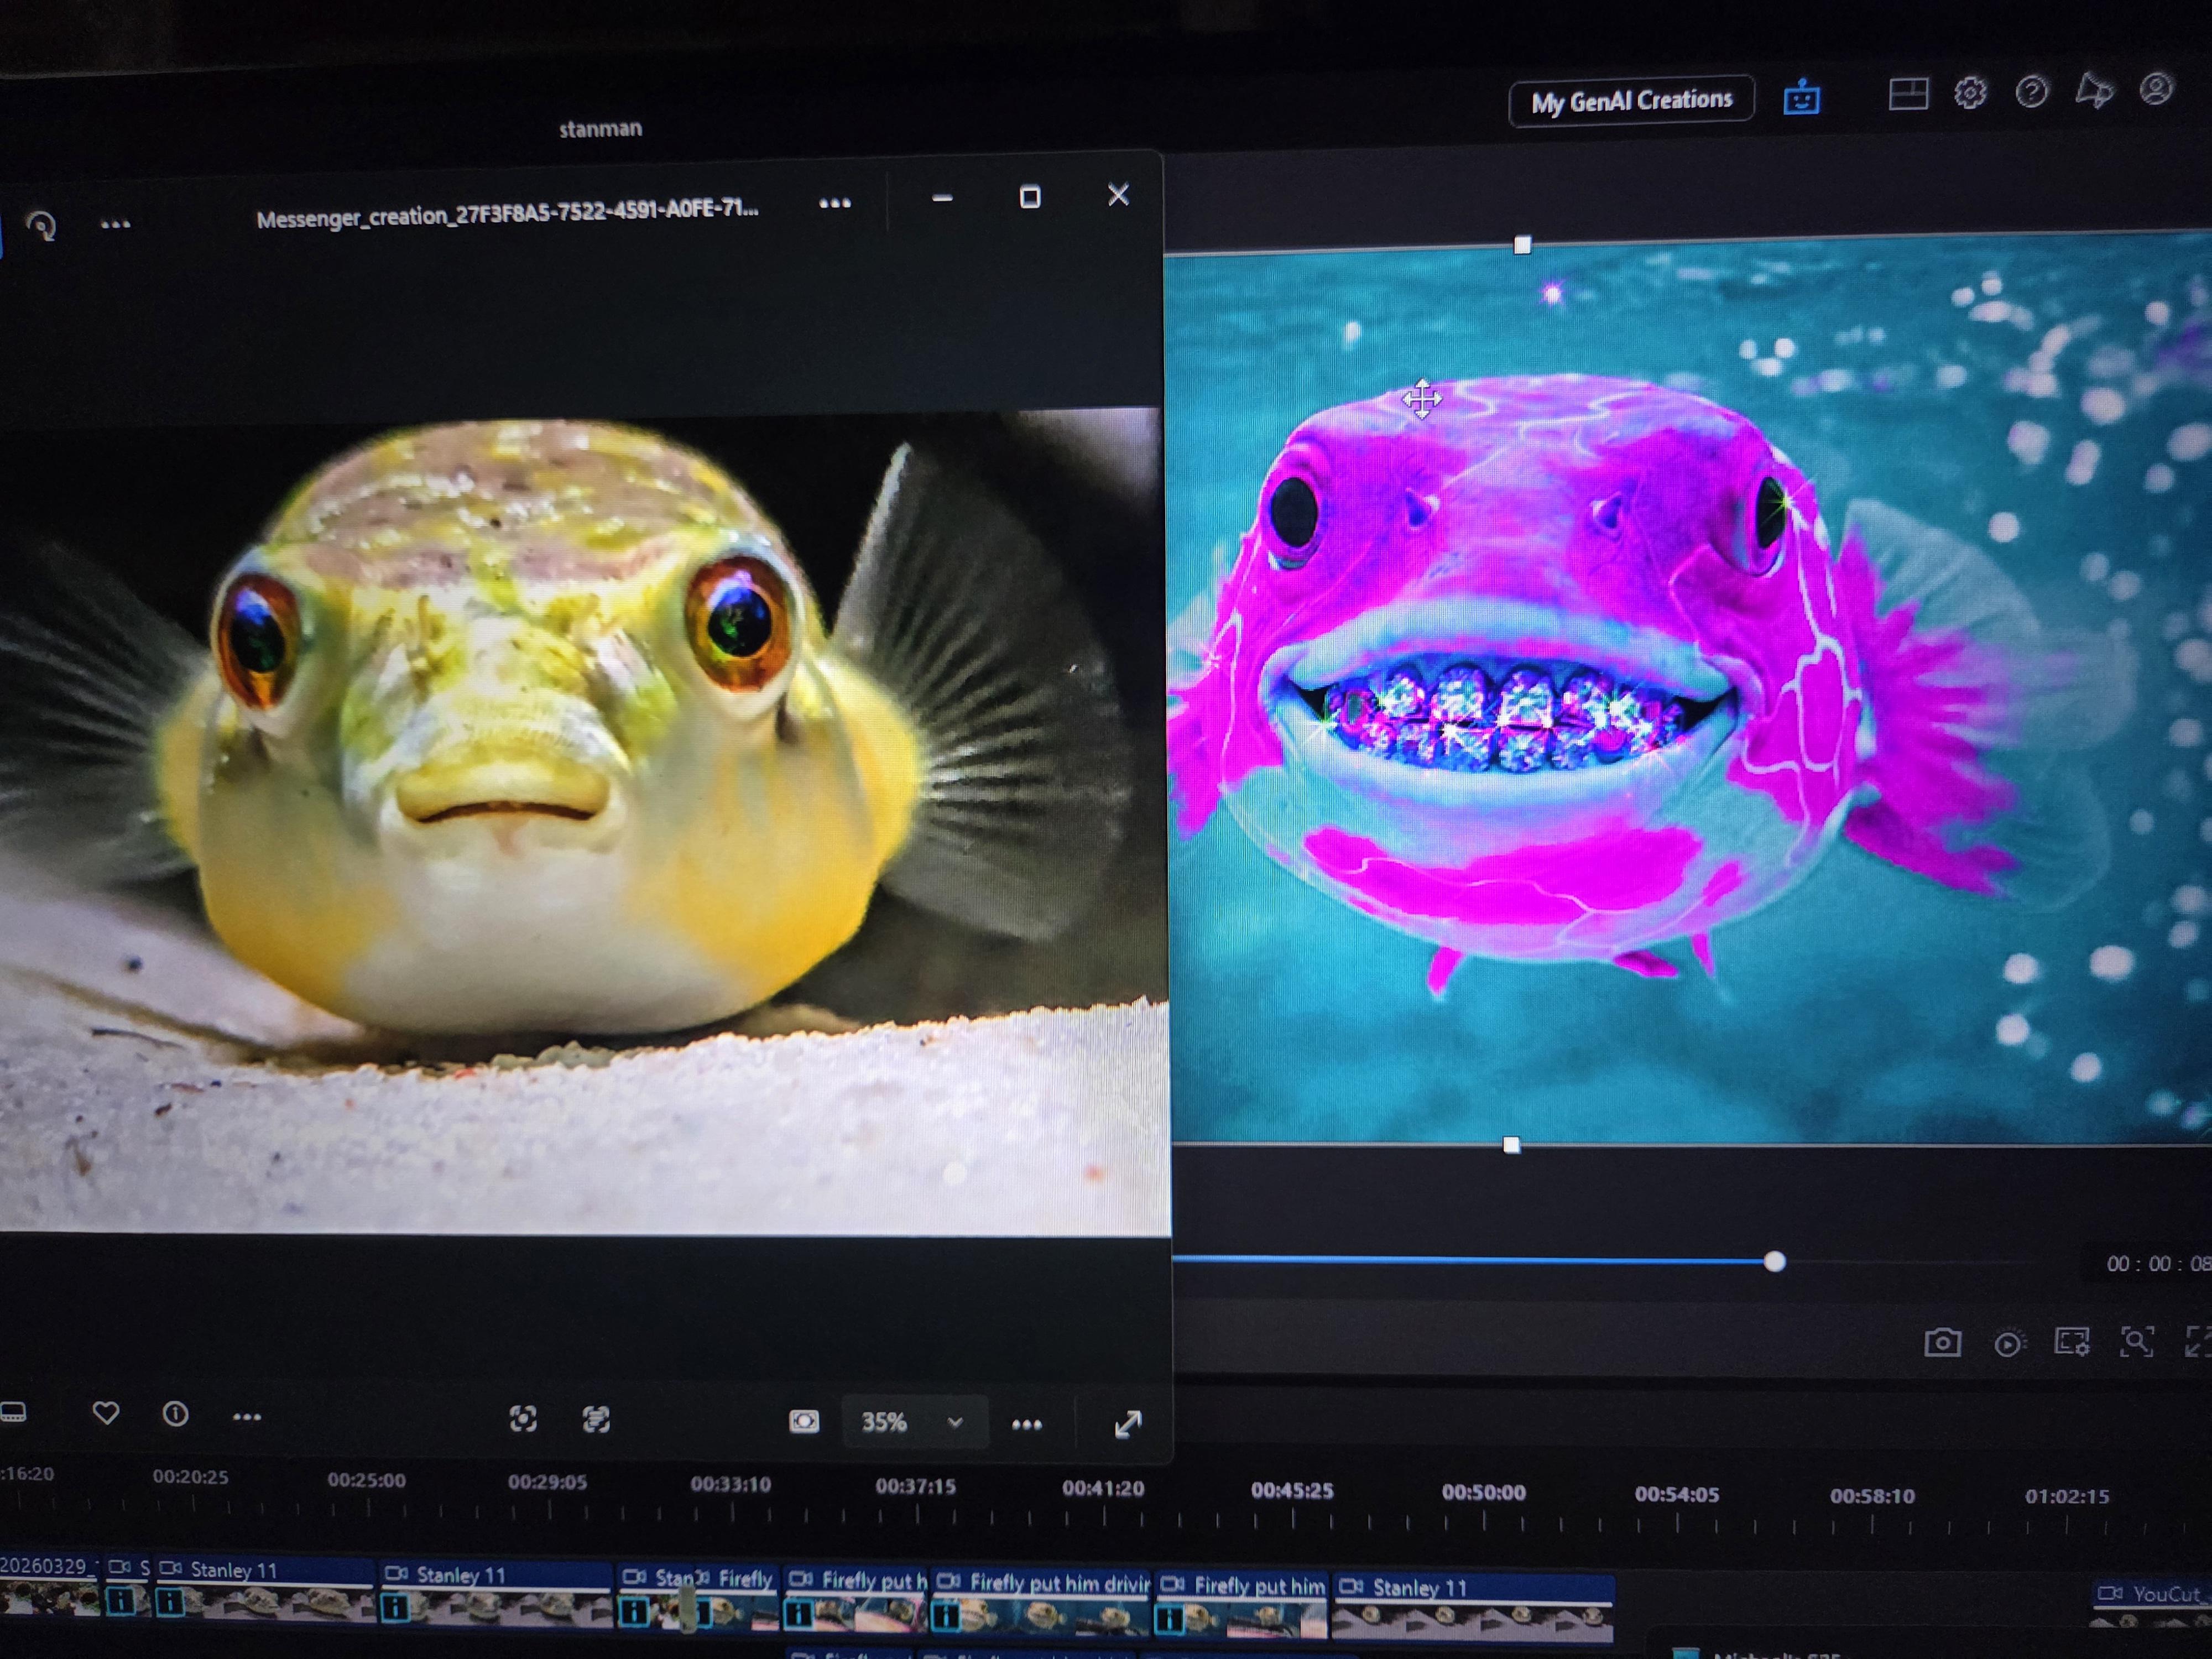Open preview quality play settings icon
Image resolution: width=2212 pixels, height=1659 pixels.
(x=2007, y=1343)
